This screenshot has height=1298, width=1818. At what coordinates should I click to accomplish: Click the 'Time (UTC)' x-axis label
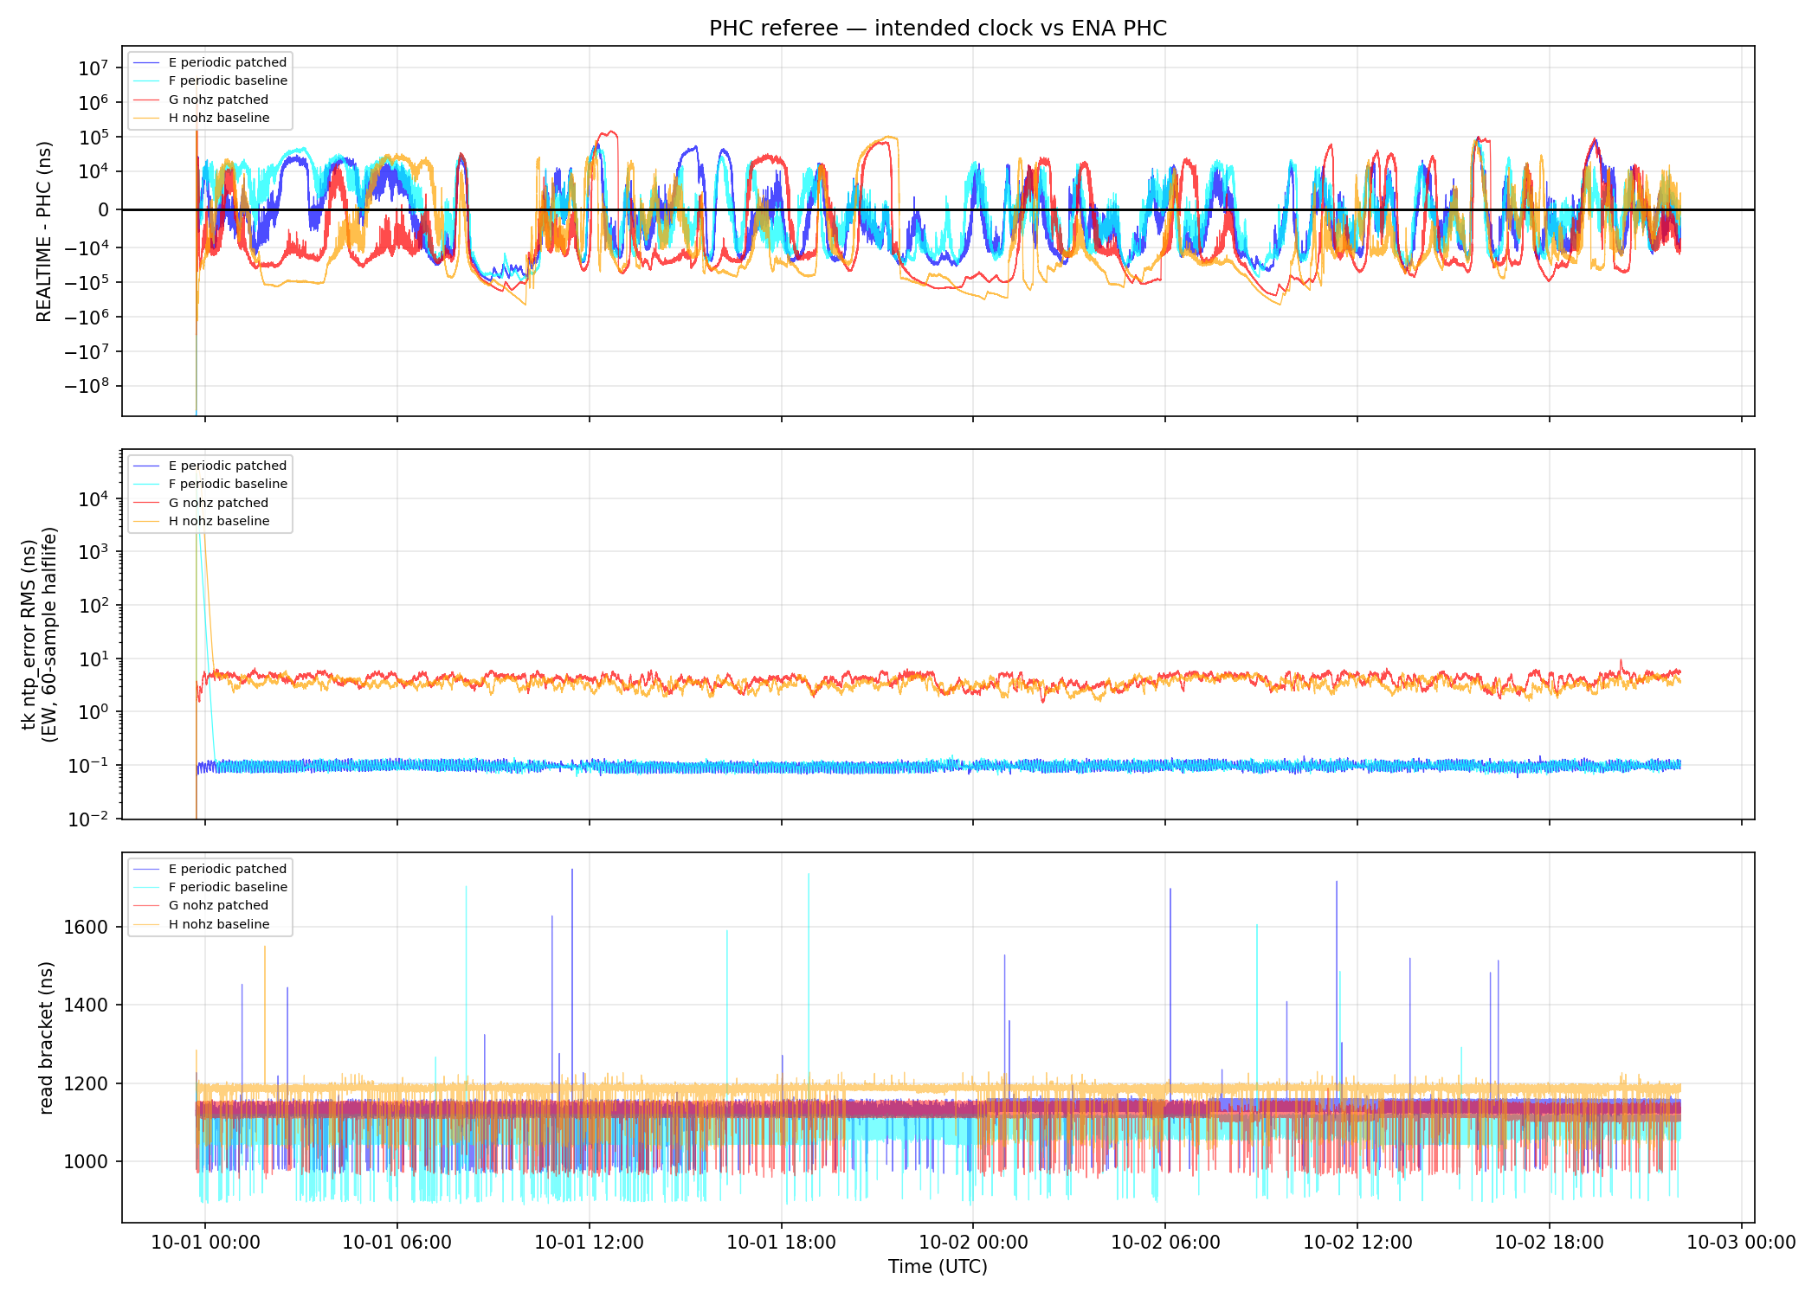point(938,1267)
